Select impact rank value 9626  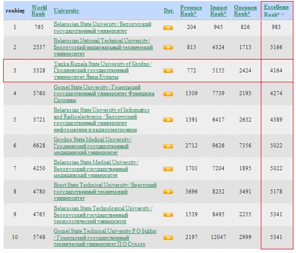point(219,145)
